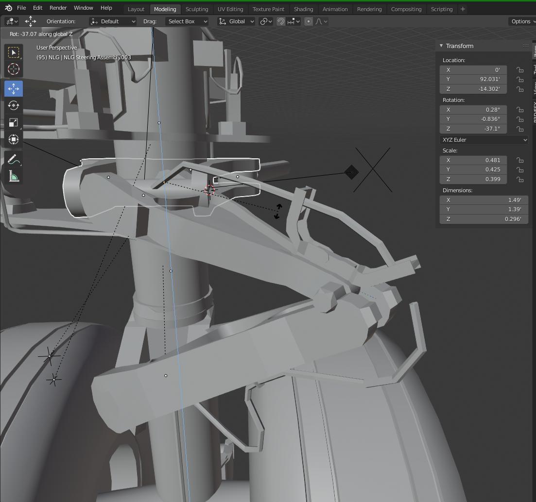Select the 3D Cursor tool

point(14,69)
